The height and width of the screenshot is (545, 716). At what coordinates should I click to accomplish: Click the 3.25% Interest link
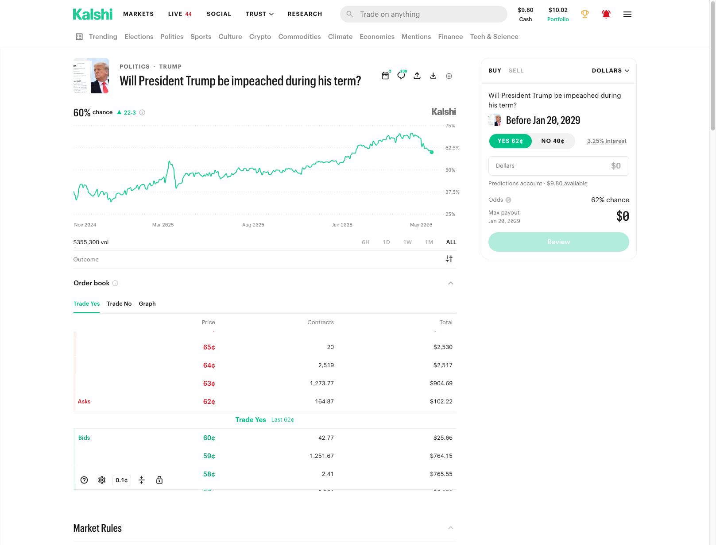click(607, 141)
